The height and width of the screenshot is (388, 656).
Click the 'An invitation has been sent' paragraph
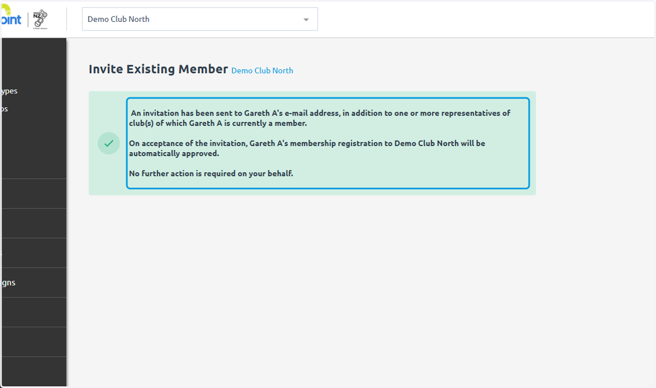[x=320, y=118]
